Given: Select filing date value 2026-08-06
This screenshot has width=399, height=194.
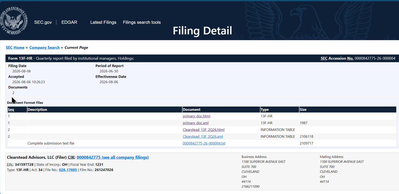Looking at the screenshot, I should click(x=22, y=71).
